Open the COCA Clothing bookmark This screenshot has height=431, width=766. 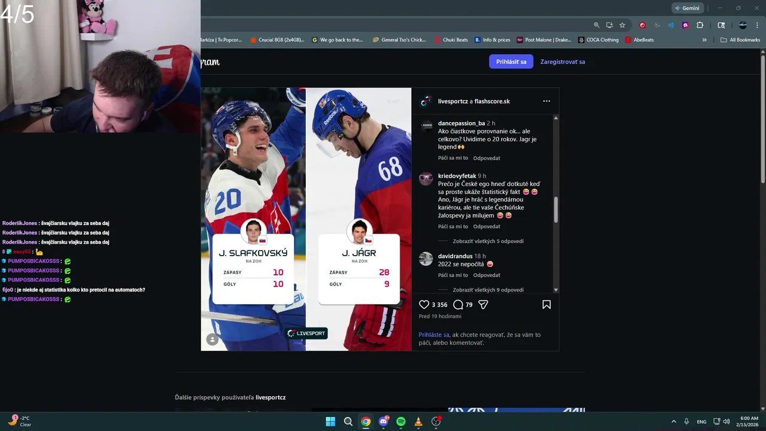point(598,40)
